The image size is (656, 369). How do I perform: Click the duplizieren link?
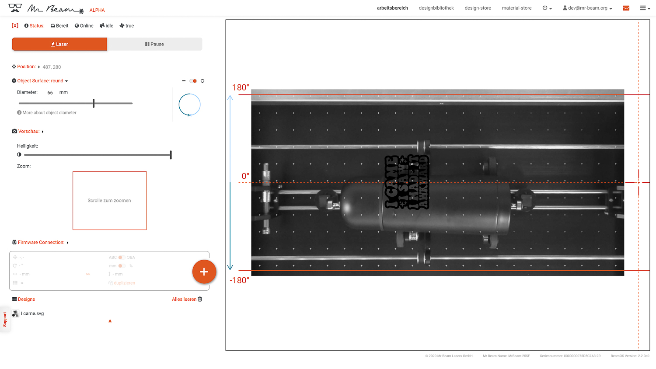pyautogui.click(x=125, y=283)
